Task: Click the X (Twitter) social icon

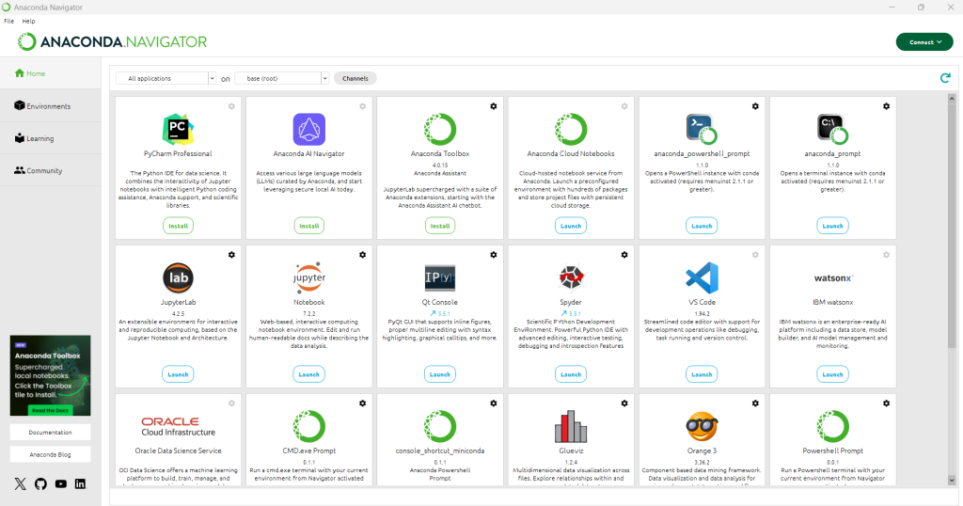Action: (x=21, y=483)
